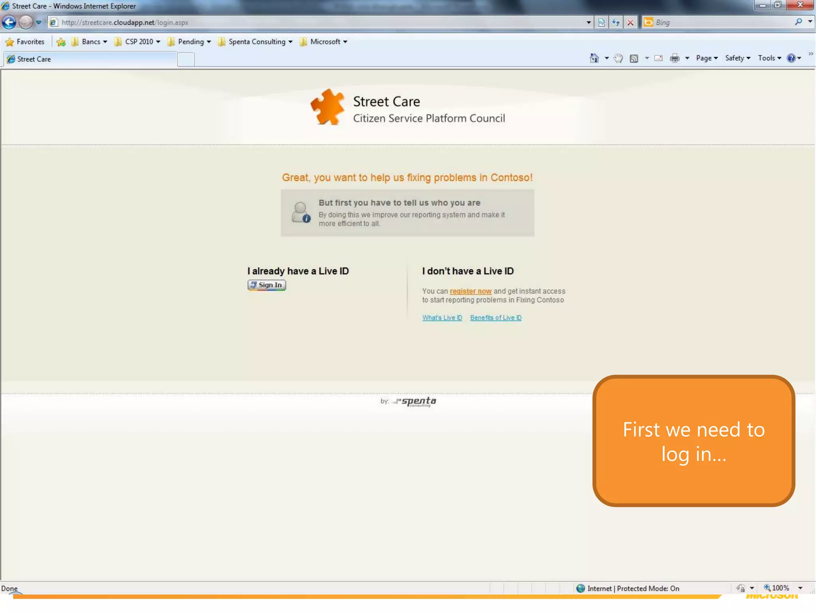The height and width of the screenshot is (612, 816).
Task: Open the Safety menu
Action: coord(738,58)
